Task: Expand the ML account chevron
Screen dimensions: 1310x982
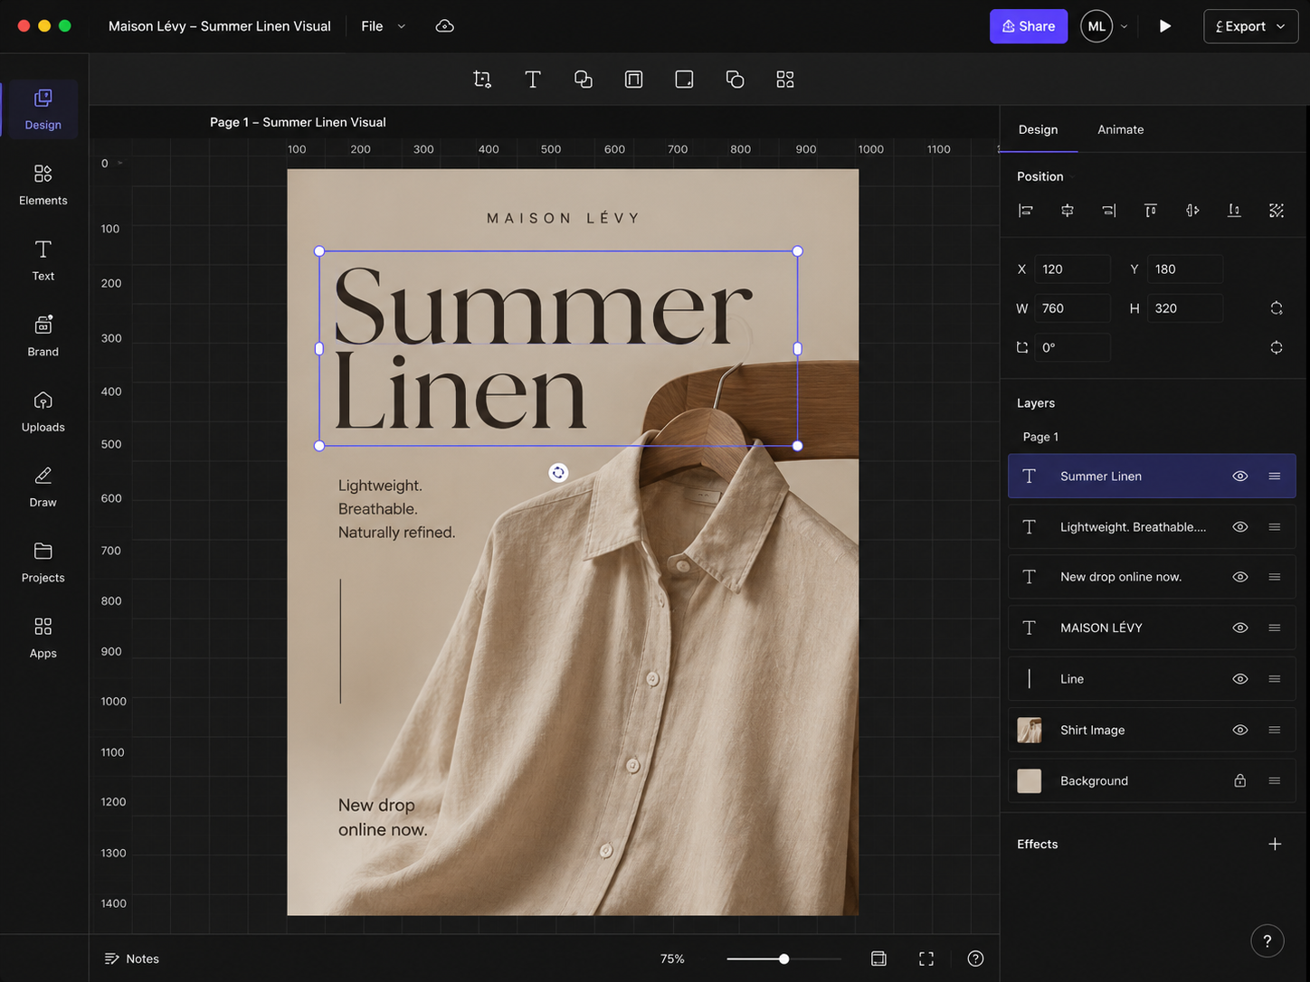Action: coord(1125,26)
